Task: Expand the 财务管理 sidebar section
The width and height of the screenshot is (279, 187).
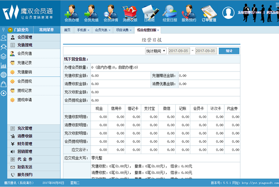Action: (25, 144)
